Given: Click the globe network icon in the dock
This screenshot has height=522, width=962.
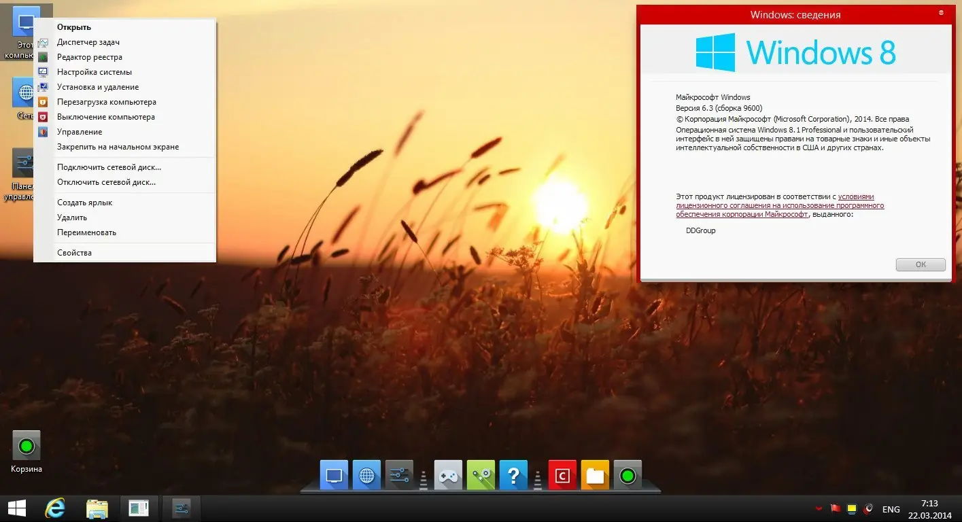Looking at the screenshot, I should pos(366,476).
